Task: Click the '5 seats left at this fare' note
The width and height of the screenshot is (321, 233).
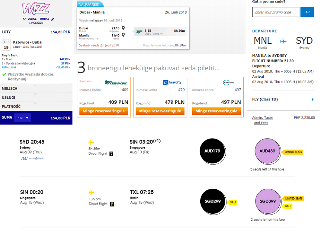Action: click(267, 169)
